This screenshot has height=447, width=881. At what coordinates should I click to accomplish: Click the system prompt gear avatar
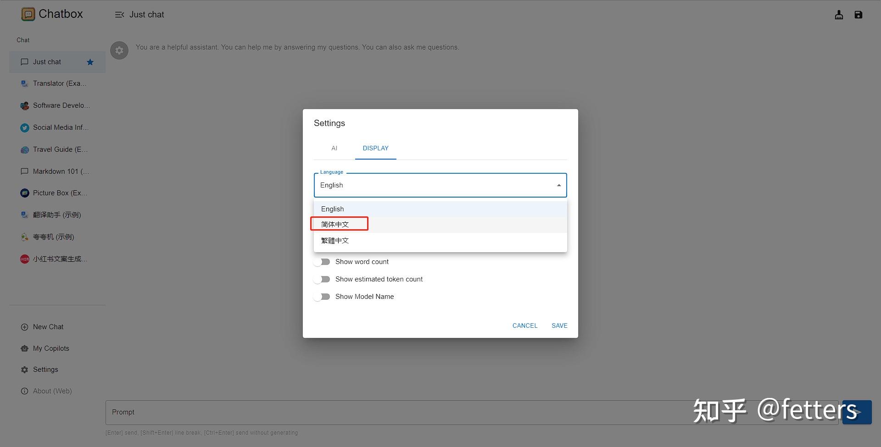point(119,50)
